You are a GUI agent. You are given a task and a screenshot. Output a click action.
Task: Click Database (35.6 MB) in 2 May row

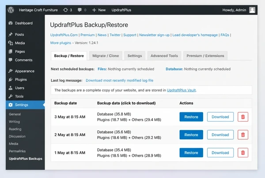pos(114,132)
